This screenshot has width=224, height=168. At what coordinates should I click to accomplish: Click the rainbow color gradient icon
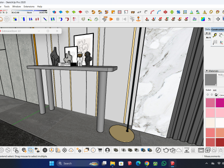(x=203, y=19)
